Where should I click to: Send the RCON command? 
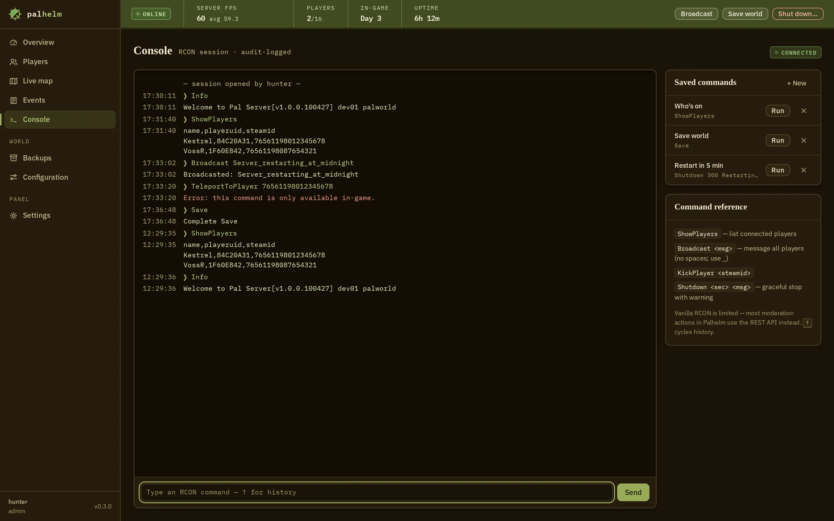[633, 492]
